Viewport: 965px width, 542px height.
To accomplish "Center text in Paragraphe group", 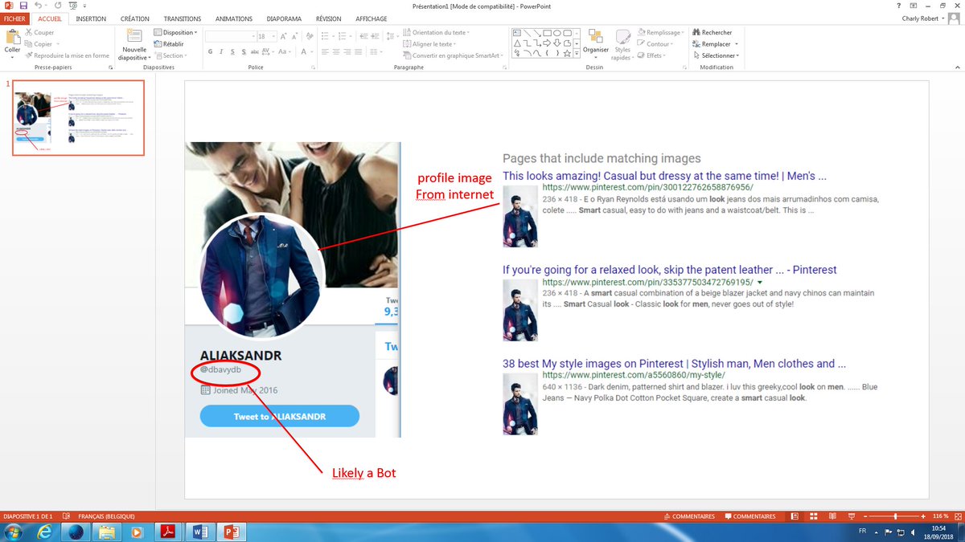I will (336, 52).
